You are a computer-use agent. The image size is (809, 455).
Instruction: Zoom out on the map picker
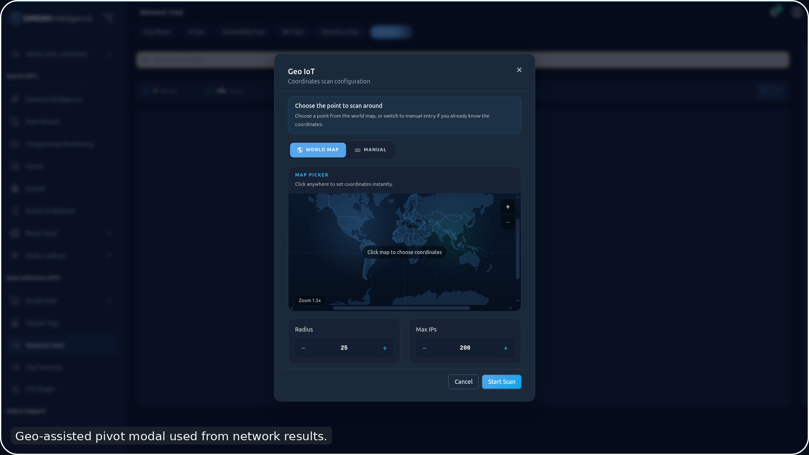point(508,222)
